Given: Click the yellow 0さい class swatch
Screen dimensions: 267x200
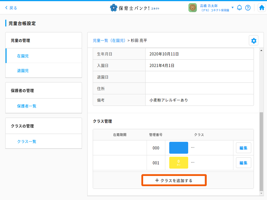Looking at the screenshot, I should [x=178, y=163].
